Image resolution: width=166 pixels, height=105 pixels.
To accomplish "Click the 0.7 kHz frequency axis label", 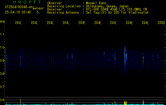I will (x=2, y=87).
